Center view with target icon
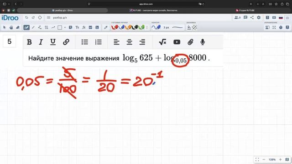292x164 pixels. [40, 17]
